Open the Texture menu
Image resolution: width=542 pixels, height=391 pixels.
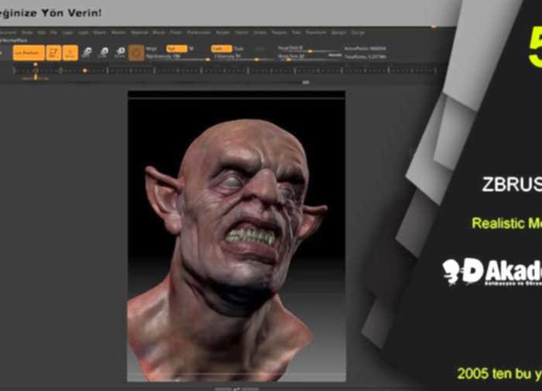coord(280,33)
